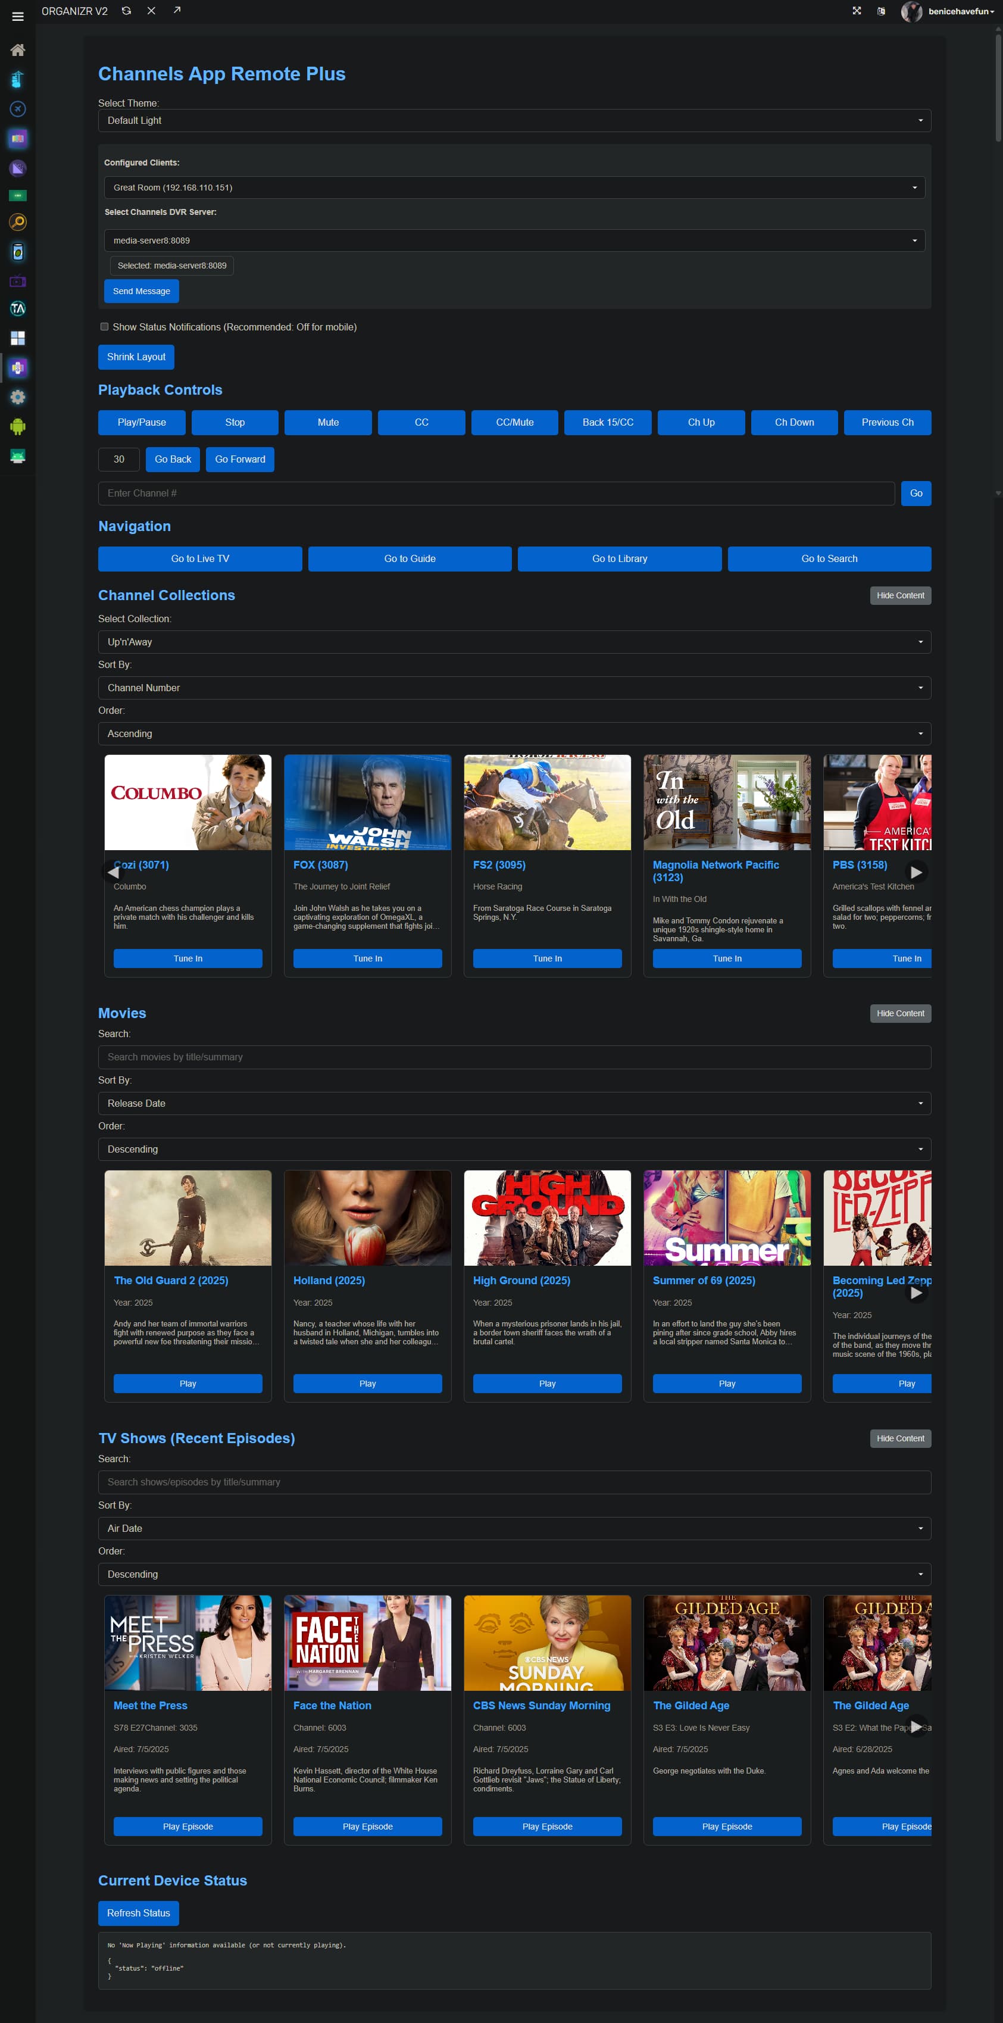Open the TA circle icon in the sidebar
This screenshot has width=1003, height=2023.
[17, 308]
